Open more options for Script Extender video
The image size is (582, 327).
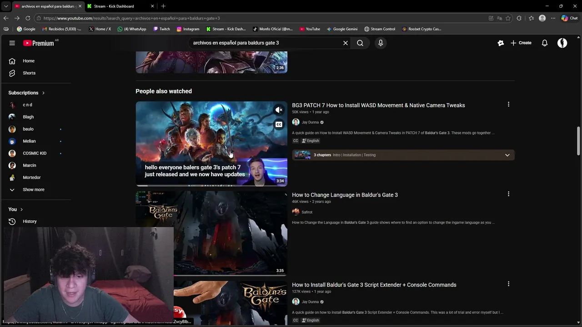click(x=508, y=284)
